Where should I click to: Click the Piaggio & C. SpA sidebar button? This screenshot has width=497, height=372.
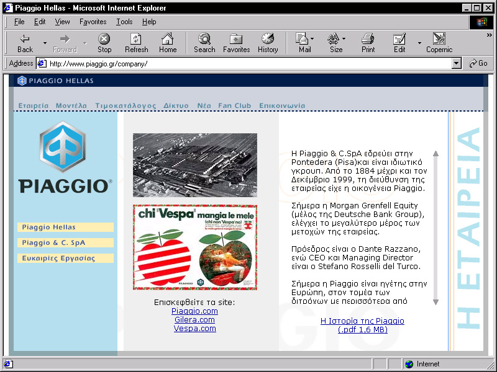[x=66, y=242]
